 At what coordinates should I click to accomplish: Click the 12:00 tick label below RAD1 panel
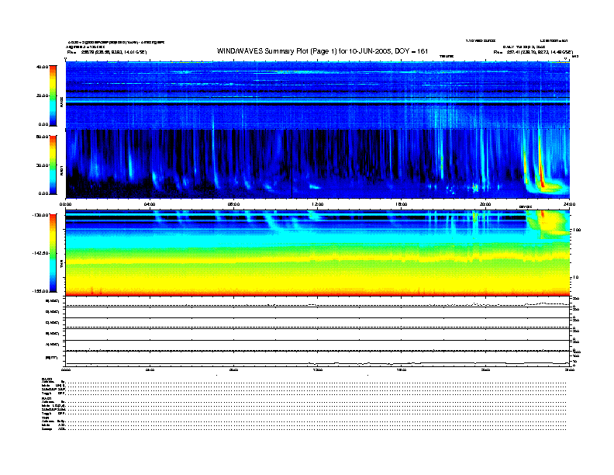[x=318, y=204]
